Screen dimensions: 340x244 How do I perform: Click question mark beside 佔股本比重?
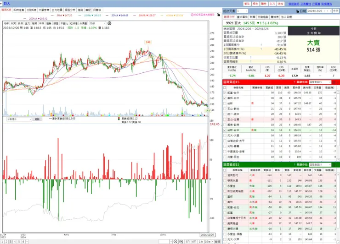tap(251, 58)
